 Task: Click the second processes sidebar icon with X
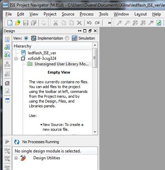(x=7, y=159)
